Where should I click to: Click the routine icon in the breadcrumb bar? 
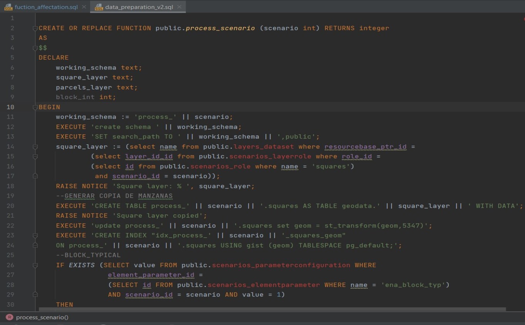pos(9,317)
